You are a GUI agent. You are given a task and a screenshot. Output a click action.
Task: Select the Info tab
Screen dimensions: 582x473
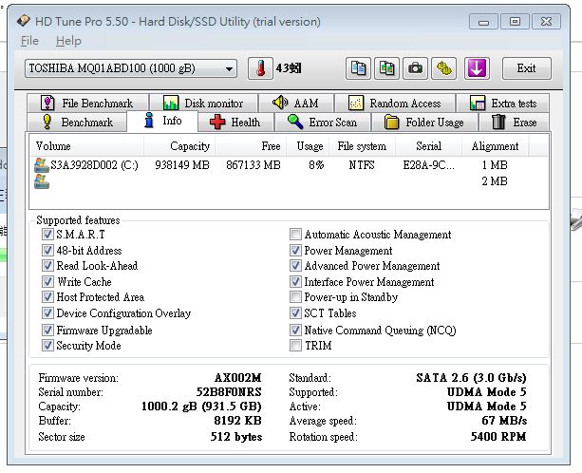[x=162, y=121]
